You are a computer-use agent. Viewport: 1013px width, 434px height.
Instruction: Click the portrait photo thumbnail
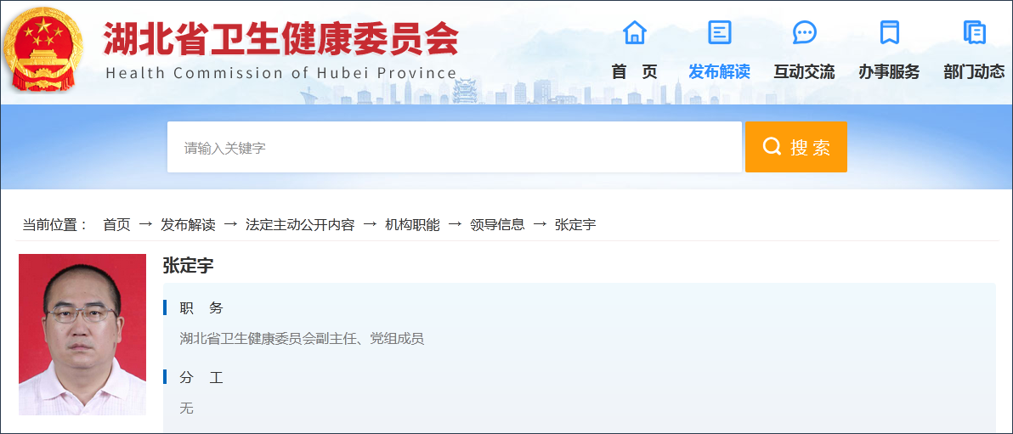point(82,335)
